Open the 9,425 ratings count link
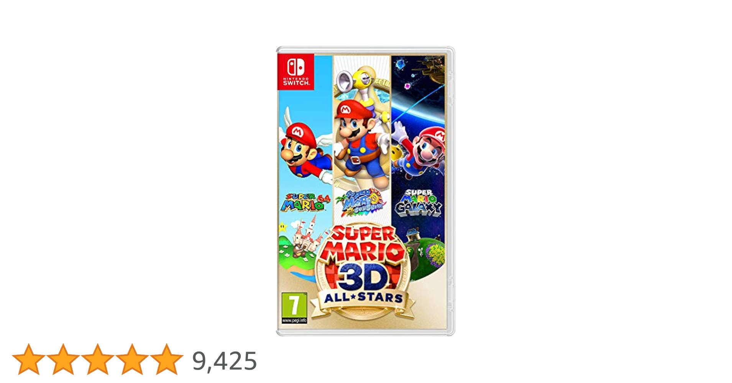 point(224,361)
